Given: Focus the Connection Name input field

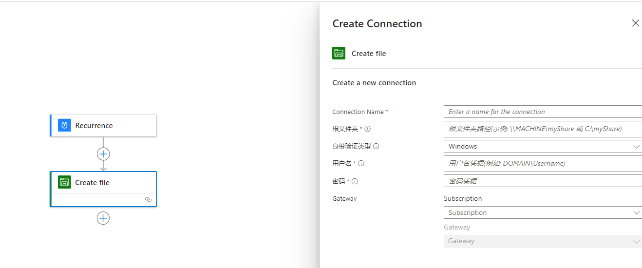Looking at the screenshot, I should coord(543,112).
